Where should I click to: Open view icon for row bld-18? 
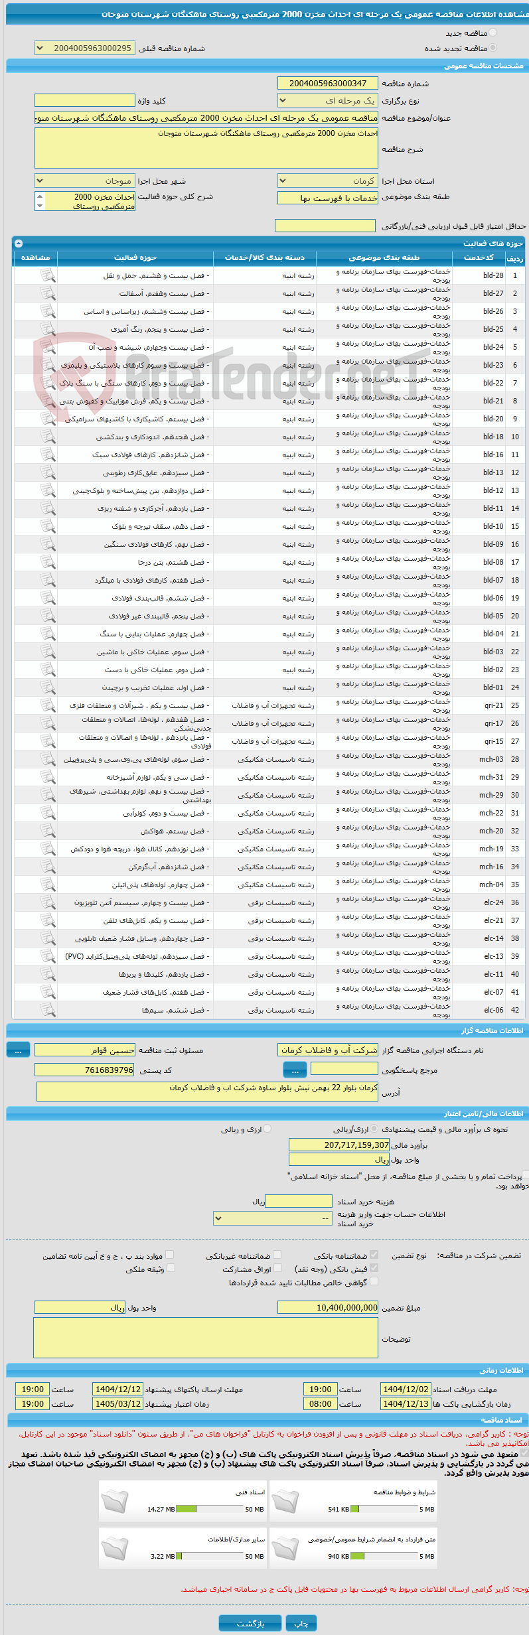tap(48, 437)
